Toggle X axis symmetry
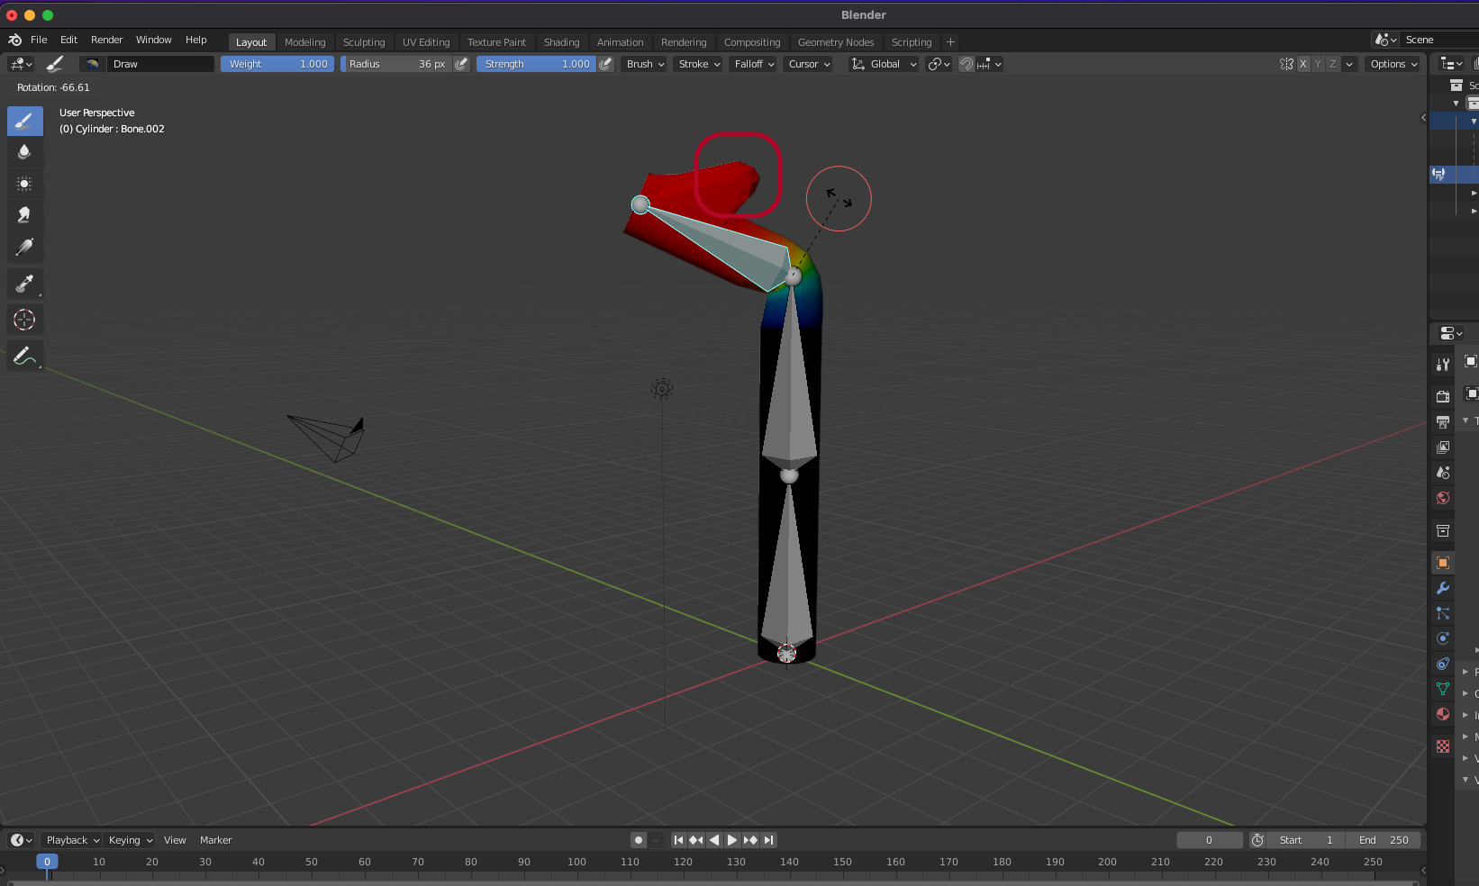 tap(1302, 64)
